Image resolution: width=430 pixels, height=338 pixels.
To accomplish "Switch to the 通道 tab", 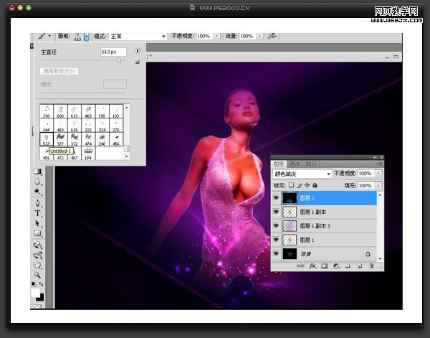I will (x=295, y=164).
